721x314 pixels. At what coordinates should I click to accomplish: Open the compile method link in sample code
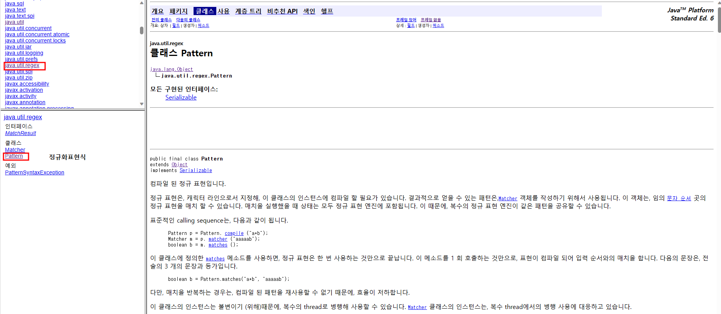(x=234, y=233)
